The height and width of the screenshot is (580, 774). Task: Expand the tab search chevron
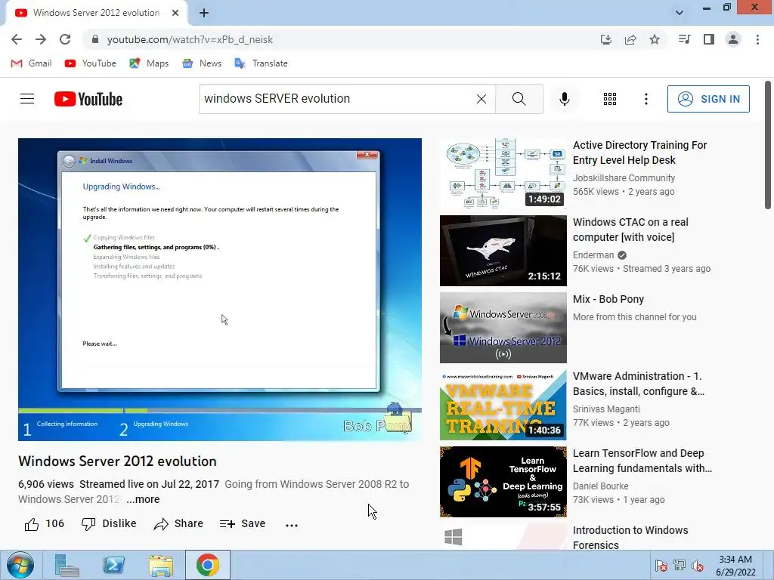pos(680,13)
